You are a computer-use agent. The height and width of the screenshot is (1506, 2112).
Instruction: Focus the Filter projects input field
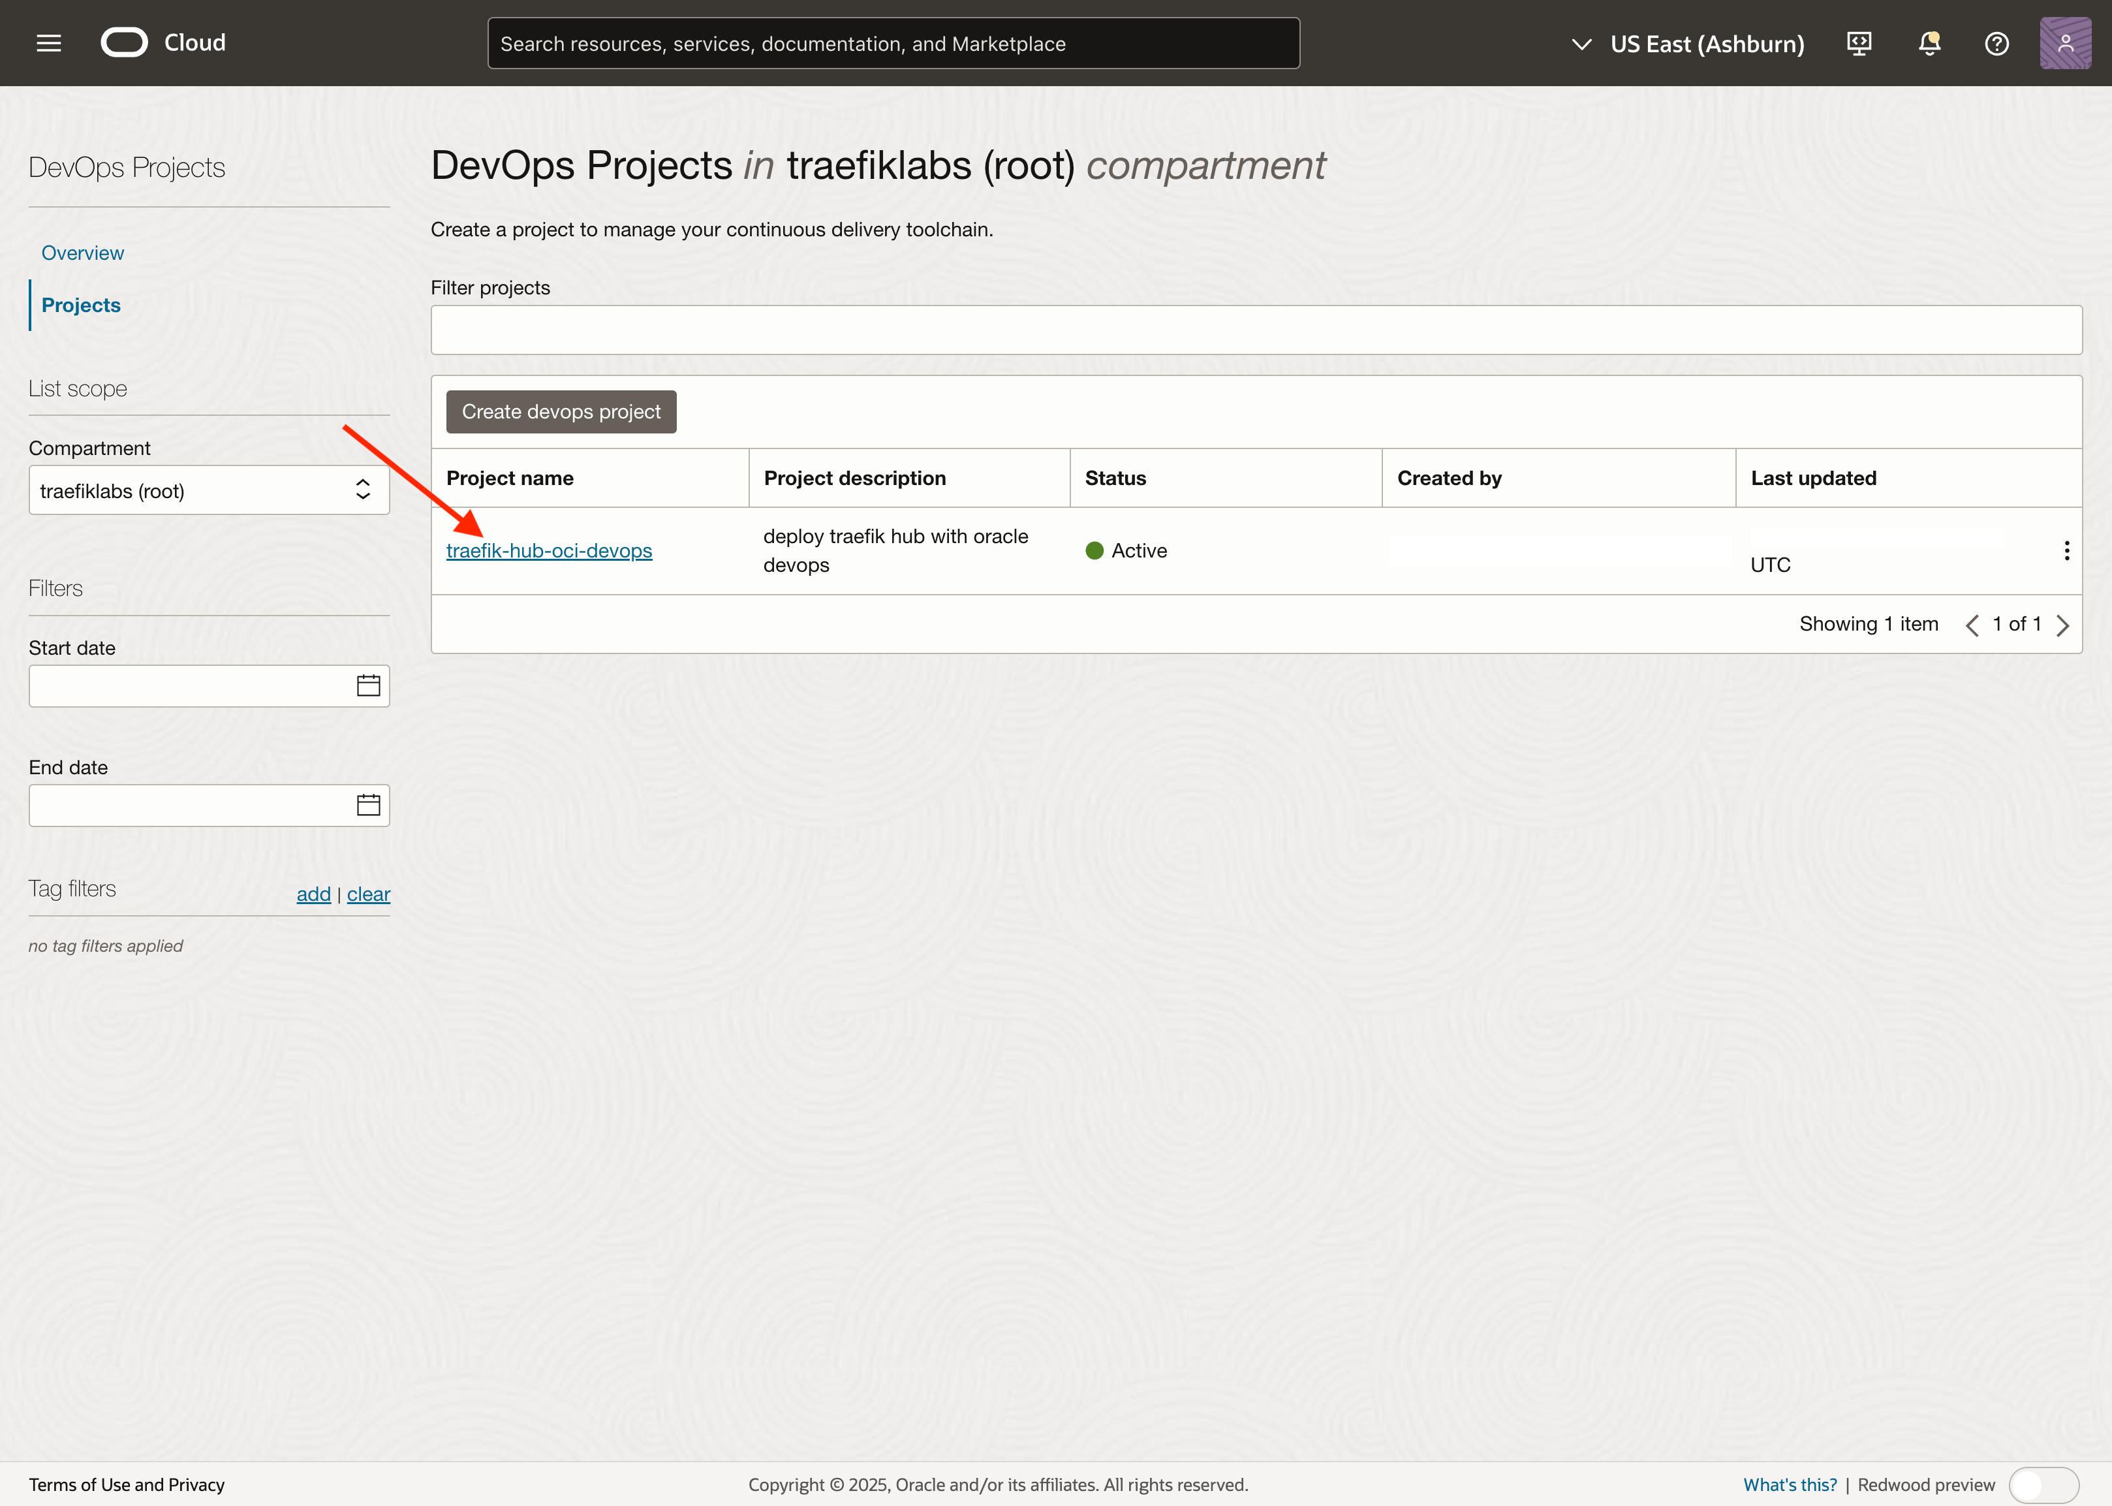(x=1255, y=330)
